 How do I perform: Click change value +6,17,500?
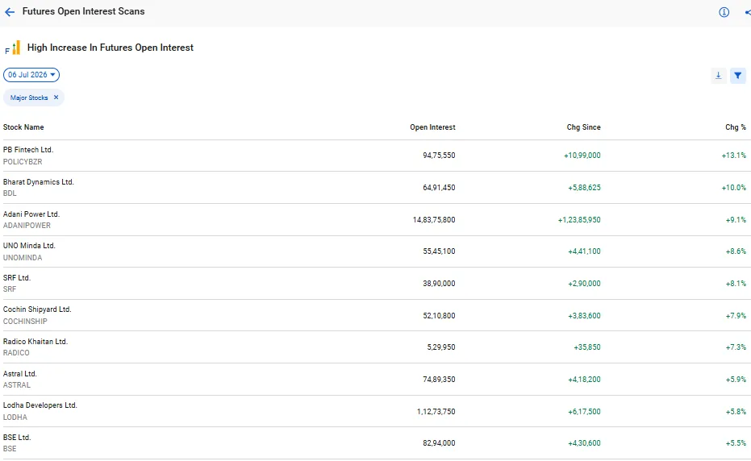pyautogui.click(x=584, y=411)
